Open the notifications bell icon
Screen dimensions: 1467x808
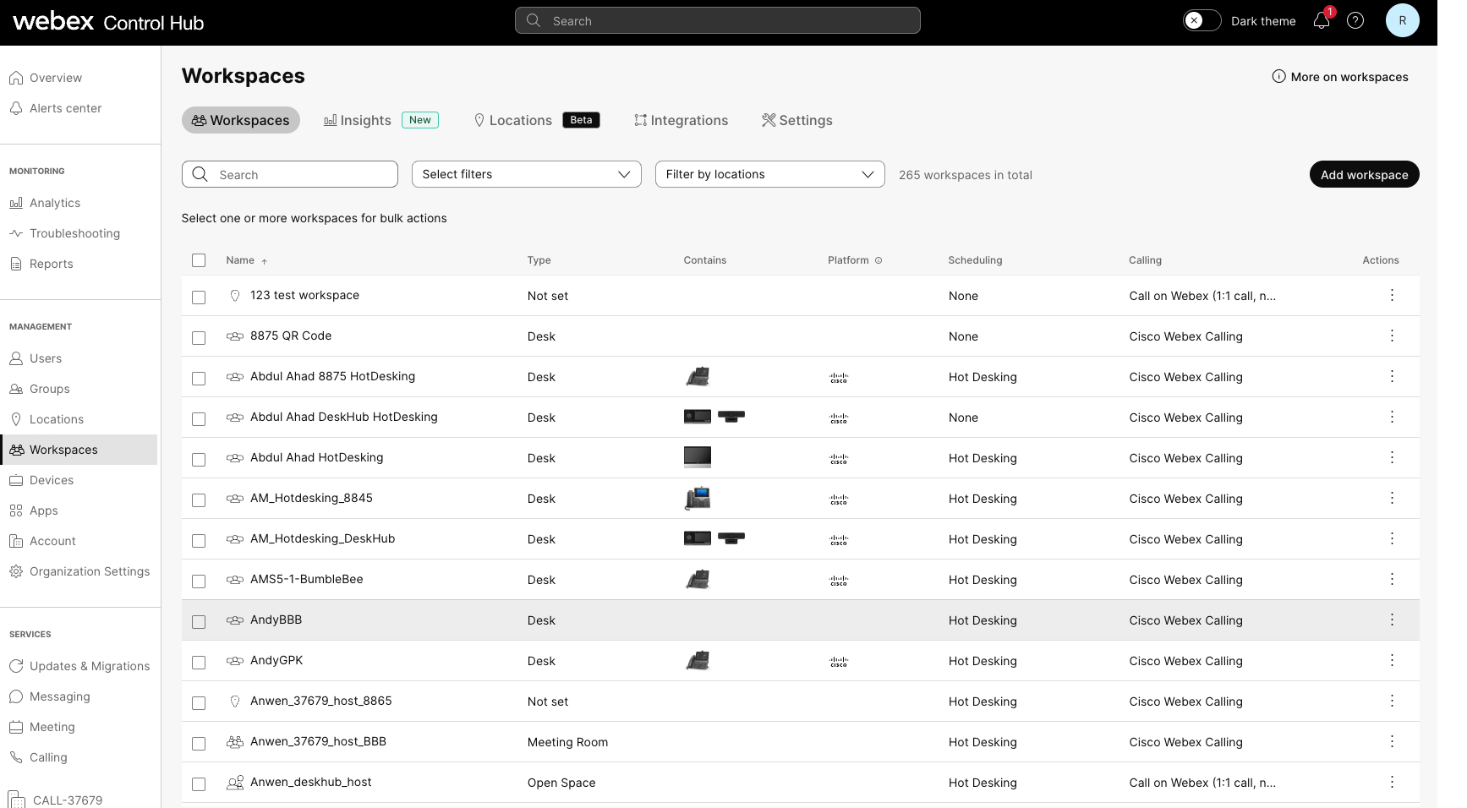click(1322, 21)
